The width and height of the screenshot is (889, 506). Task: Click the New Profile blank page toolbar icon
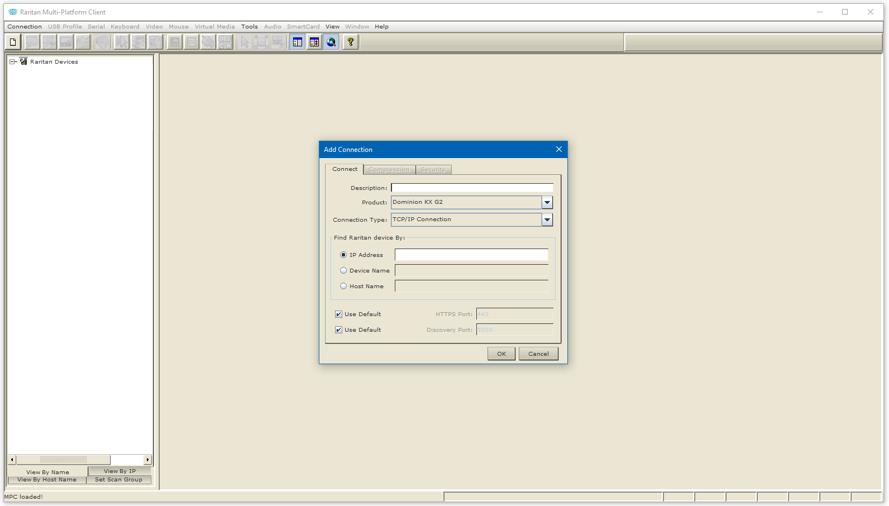[x=13, y=42]
